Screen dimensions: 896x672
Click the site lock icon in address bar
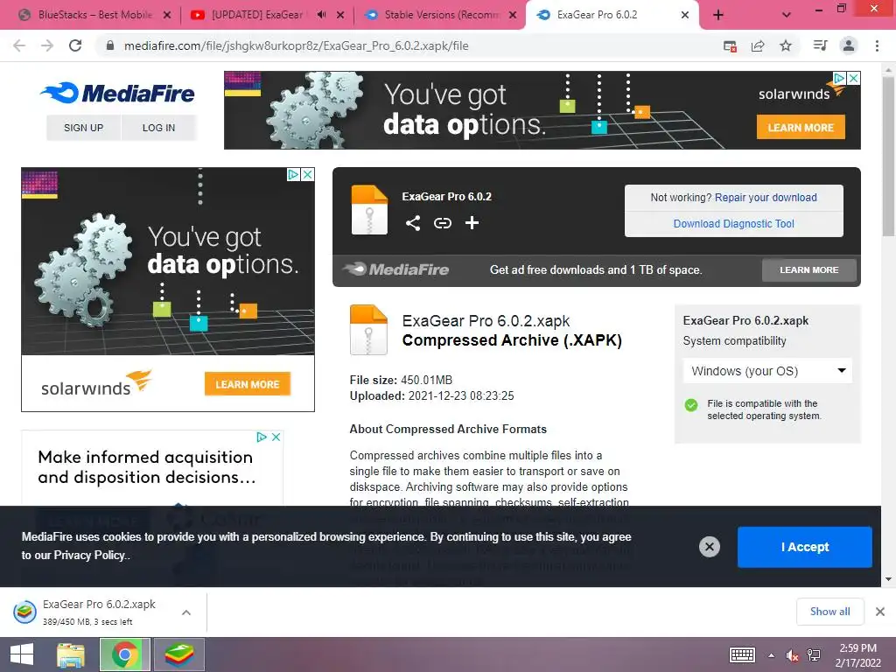[110, 45]
